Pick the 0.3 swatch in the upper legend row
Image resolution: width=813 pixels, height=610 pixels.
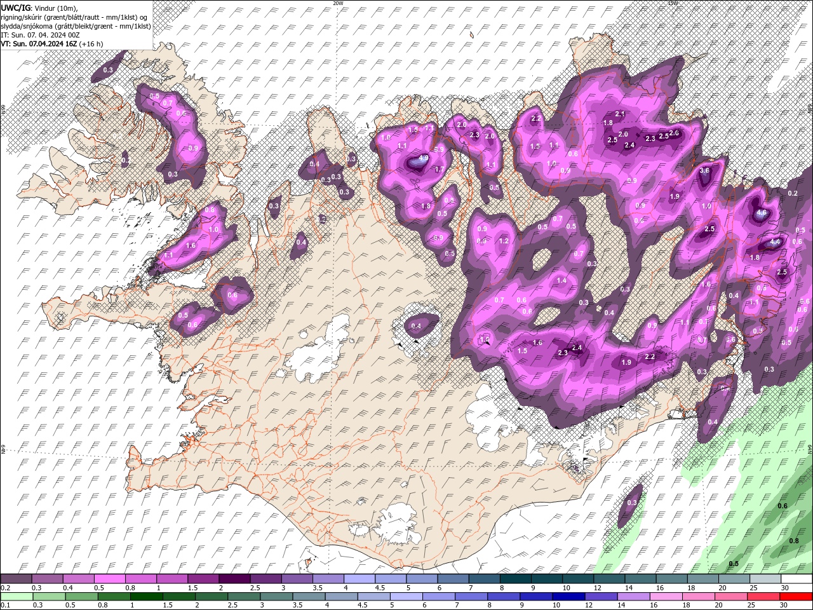pos(47,579)
